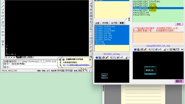The image size is (185, 104).
Task: Zoom in on right preview pane
Action: tap(149, 49)
